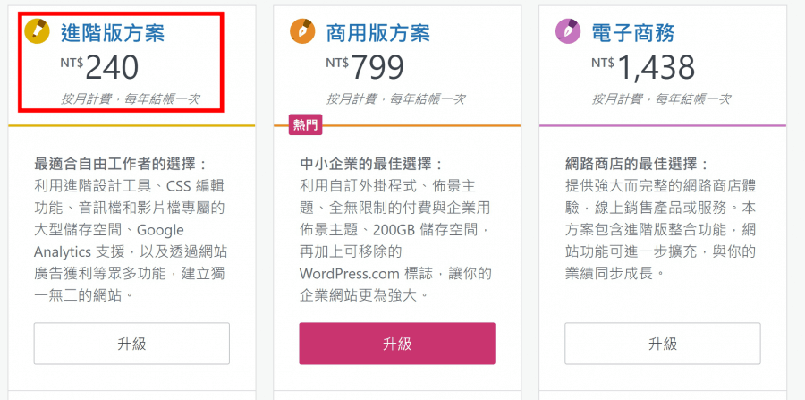
Task: Select the NT$799 price text
Action: coord(365,67)
